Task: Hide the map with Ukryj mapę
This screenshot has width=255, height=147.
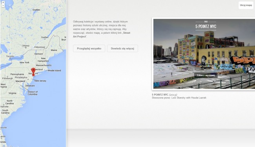Action: 246,5
